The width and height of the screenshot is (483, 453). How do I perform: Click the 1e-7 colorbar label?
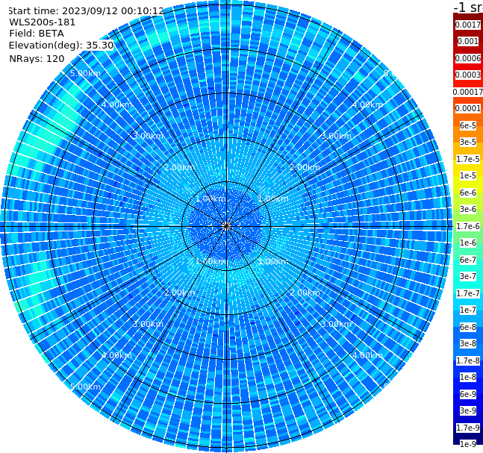click(x=468, y=310)
